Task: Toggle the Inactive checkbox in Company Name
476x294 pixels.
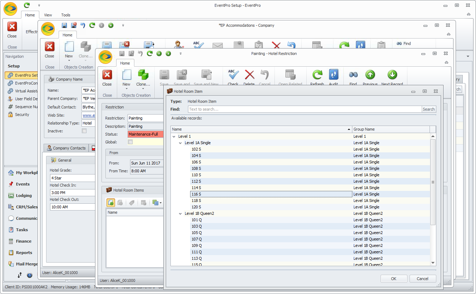Action: pos(84,131)
